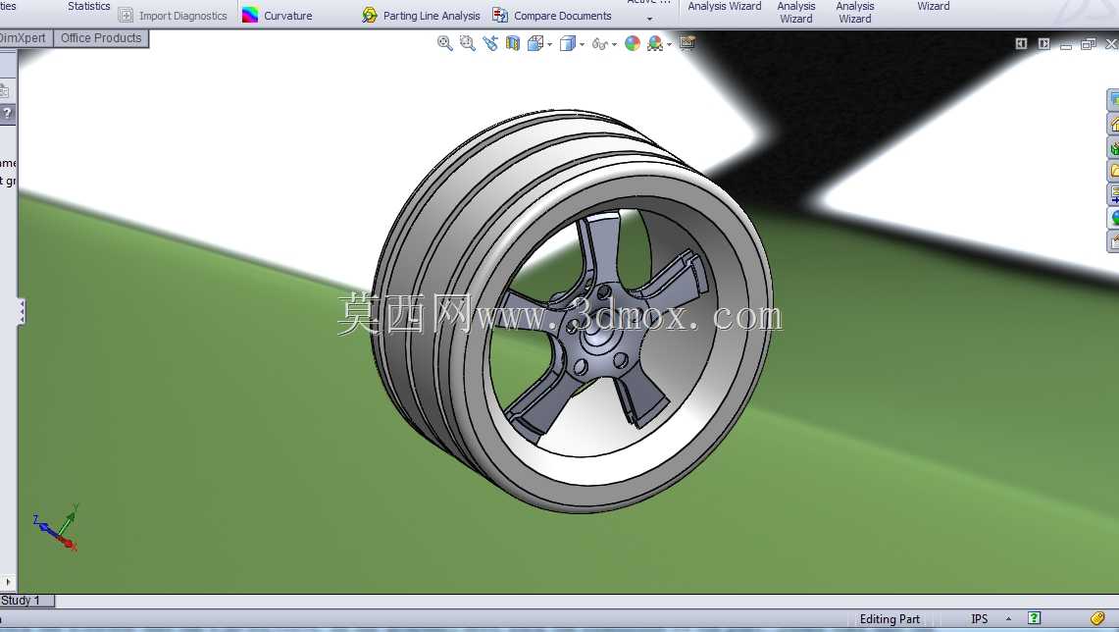
Task: Click the Apply Scene icon
Action: point(655,43)
